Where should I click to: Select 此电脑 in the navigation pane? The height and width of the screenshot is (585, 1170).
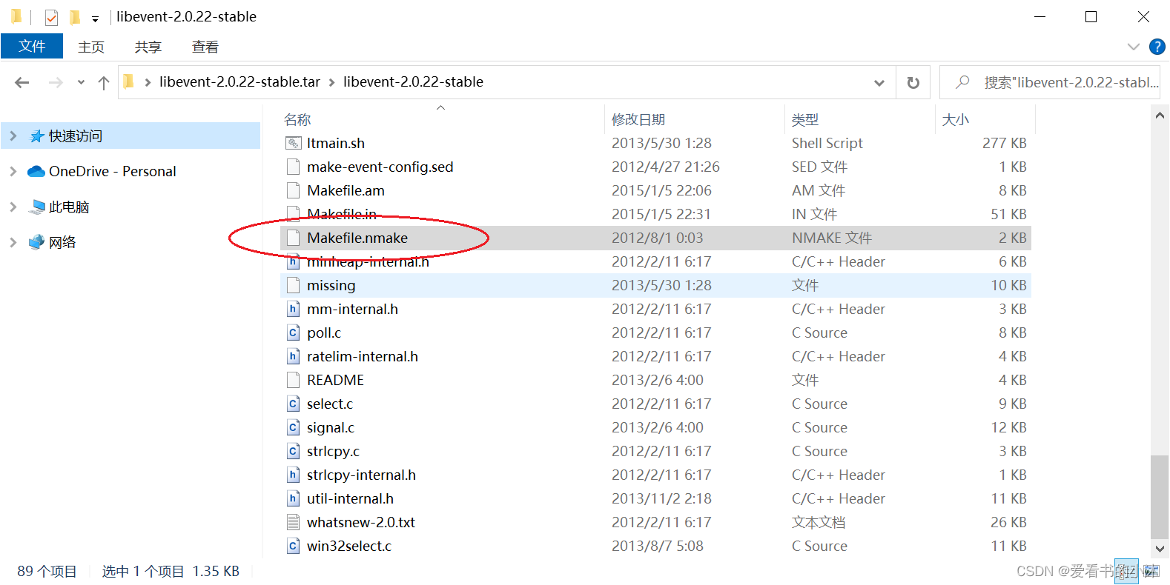click(68, 207)
